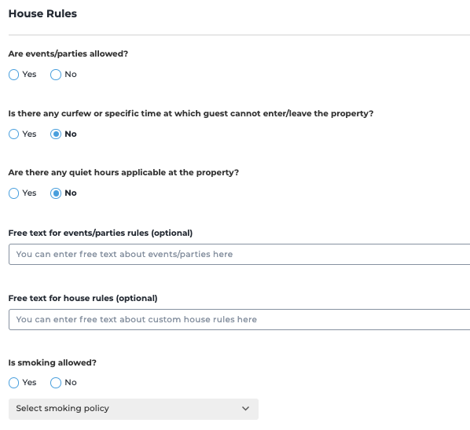Click the 'Are events/parties allowed?' question label
This screenshot has height=430, width=470.
pos(68,53)
